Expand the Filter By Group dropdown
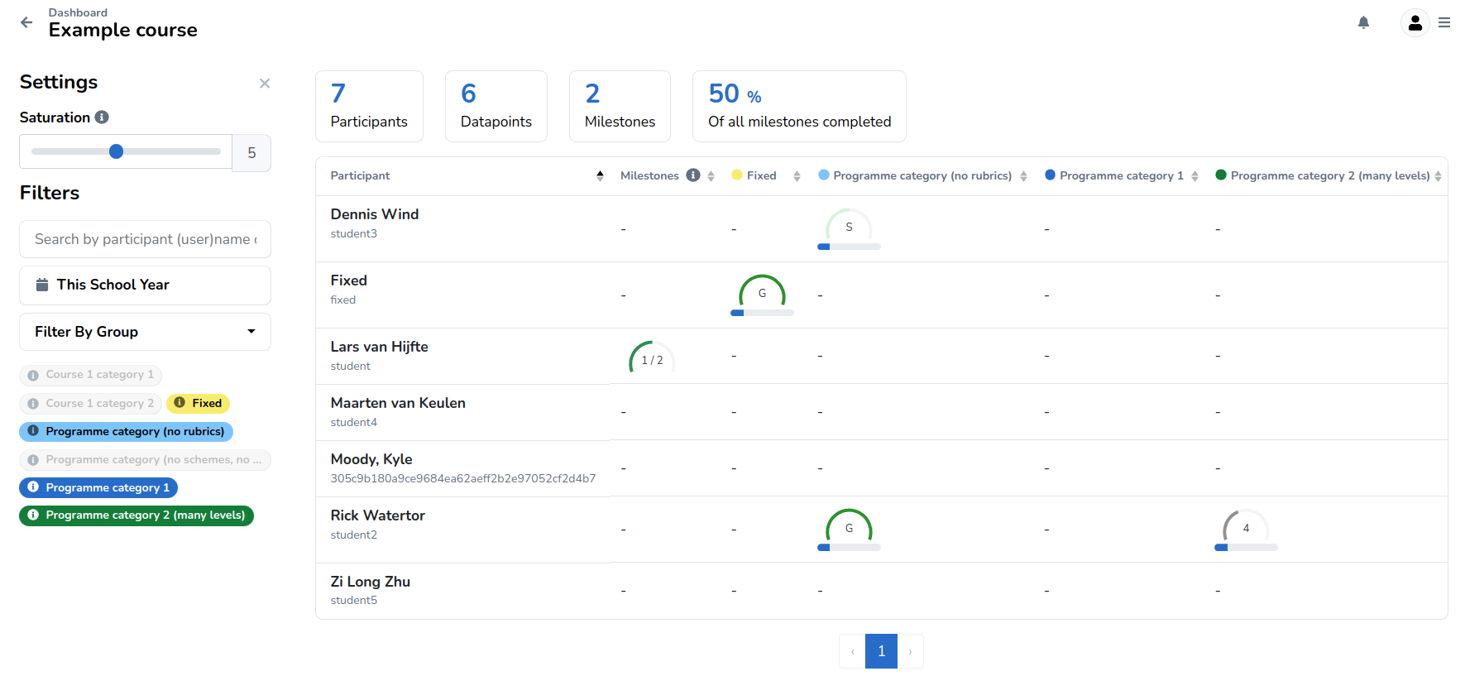The image size is (1465, 676). point(145,332)
